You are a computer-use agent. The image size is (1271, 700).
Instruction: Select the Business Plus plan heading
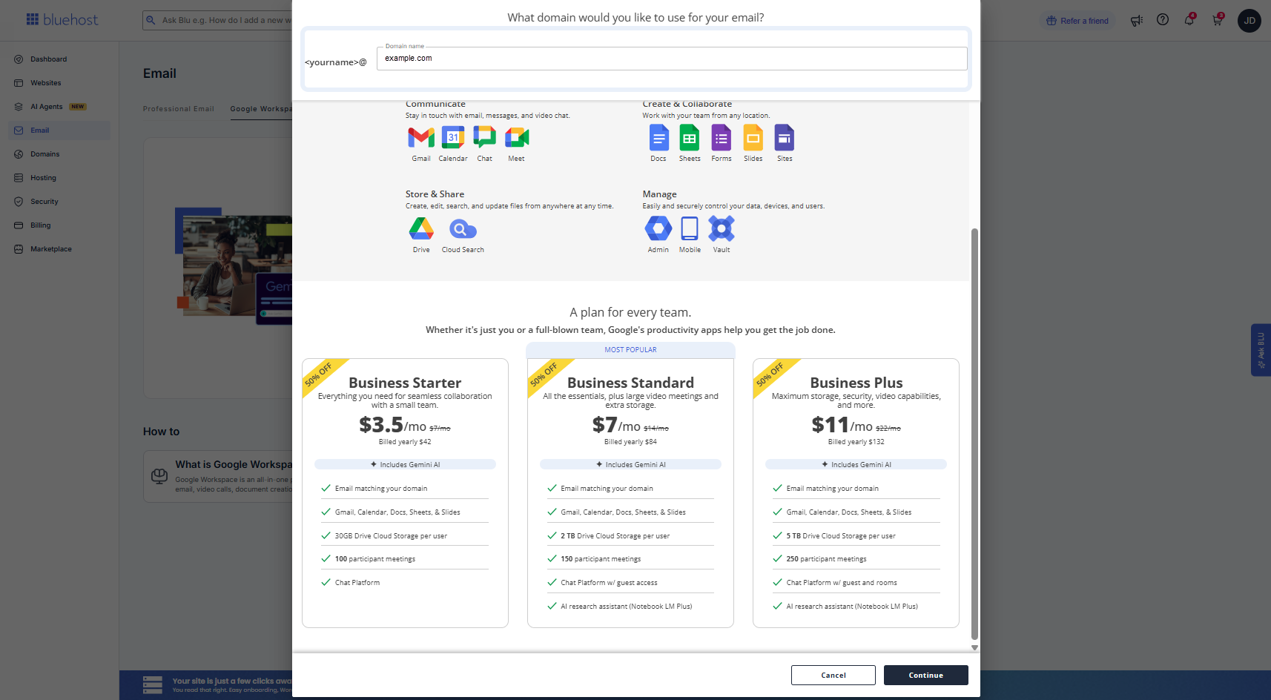[856, 383]
